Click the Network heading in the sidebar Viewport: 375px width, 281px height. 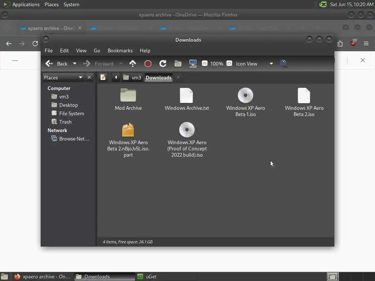click(57, 130)
